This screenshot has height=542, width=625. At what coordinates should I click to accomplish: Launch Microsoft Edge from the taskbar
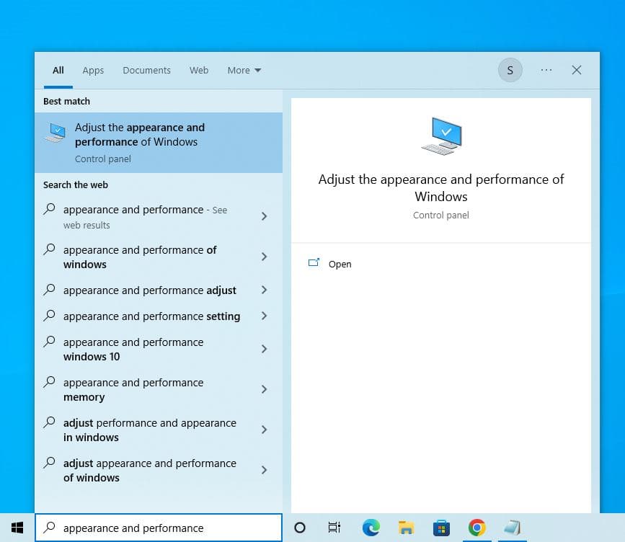[x=371, y=528]
